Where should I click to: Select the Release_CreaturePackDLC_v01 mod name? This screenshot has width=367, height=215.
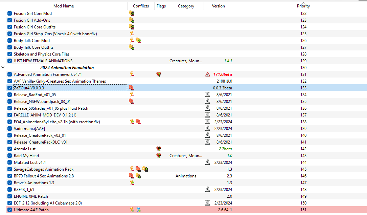point(41,142)
